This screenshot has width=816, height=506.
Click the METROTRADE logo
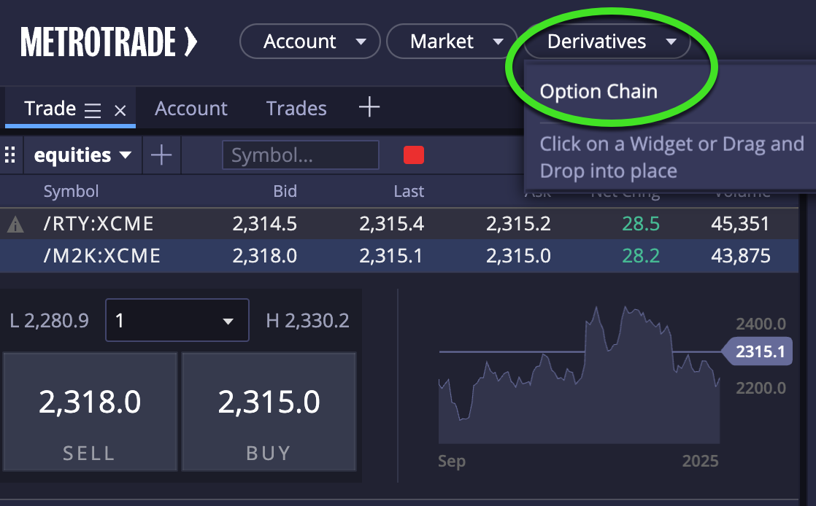click(109, 42)
